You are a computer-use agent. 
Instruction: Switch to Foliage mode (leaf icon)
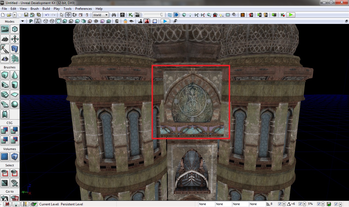(x=15, y=59)
